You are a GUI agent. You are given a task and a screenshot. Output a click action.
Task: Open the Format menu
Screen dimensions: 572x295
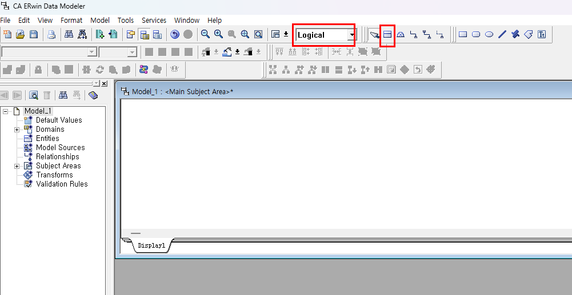(x=71, y=21)
